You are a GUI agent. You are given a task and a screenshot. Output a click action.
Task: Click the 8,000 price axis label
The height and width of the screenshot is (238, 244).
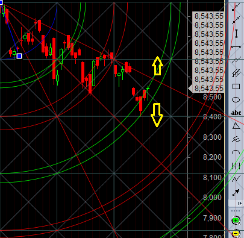(x=212, y=198)
